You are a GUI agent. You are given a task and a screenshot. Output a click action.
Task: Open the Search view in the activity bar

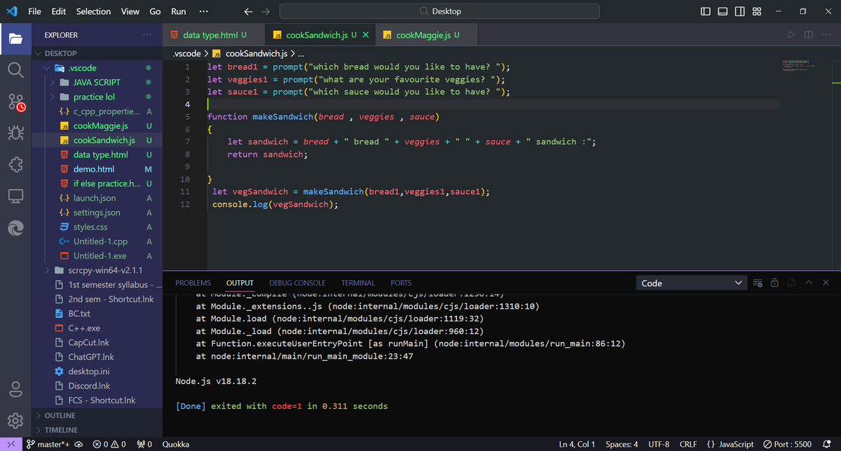click(15, 70)
